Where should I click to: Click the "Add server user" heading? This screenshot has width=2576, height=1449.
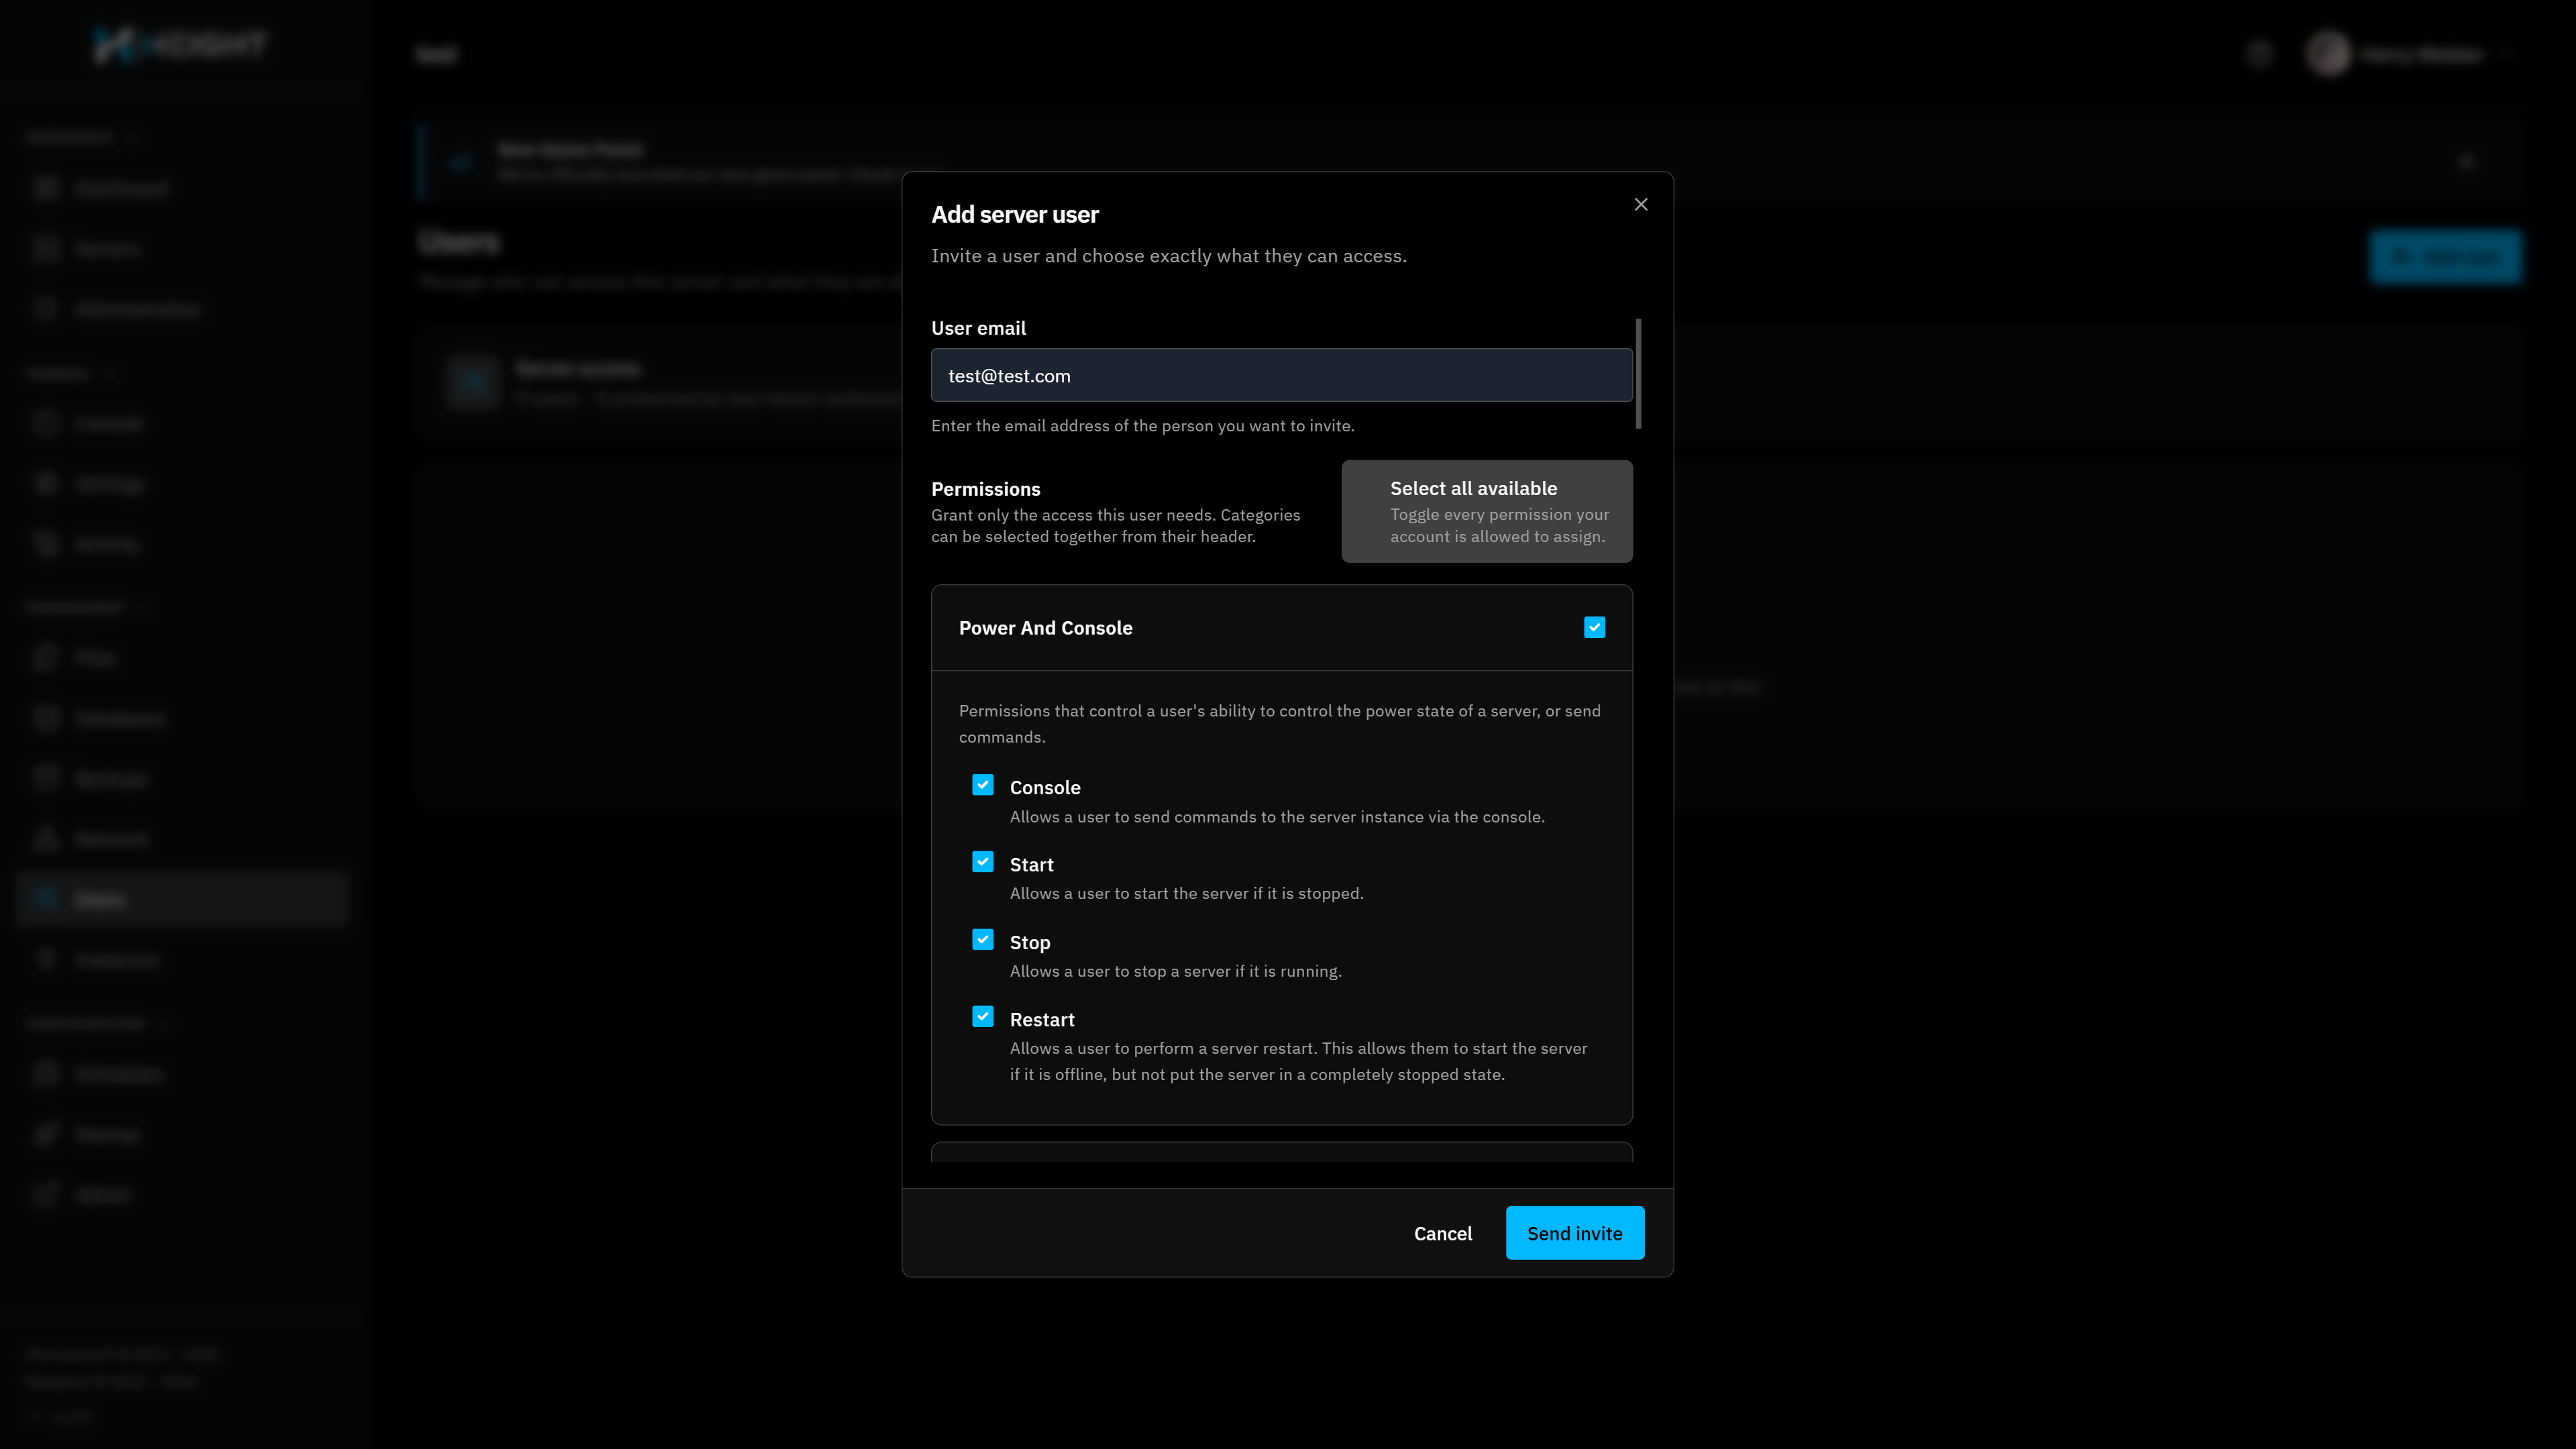1014,214
